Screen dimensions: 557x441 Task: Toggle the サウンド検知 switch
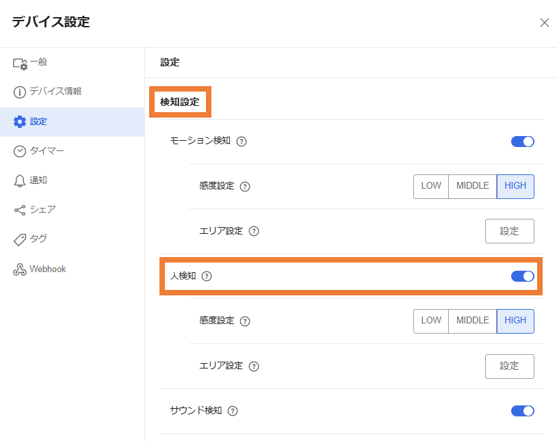point(523,411)
